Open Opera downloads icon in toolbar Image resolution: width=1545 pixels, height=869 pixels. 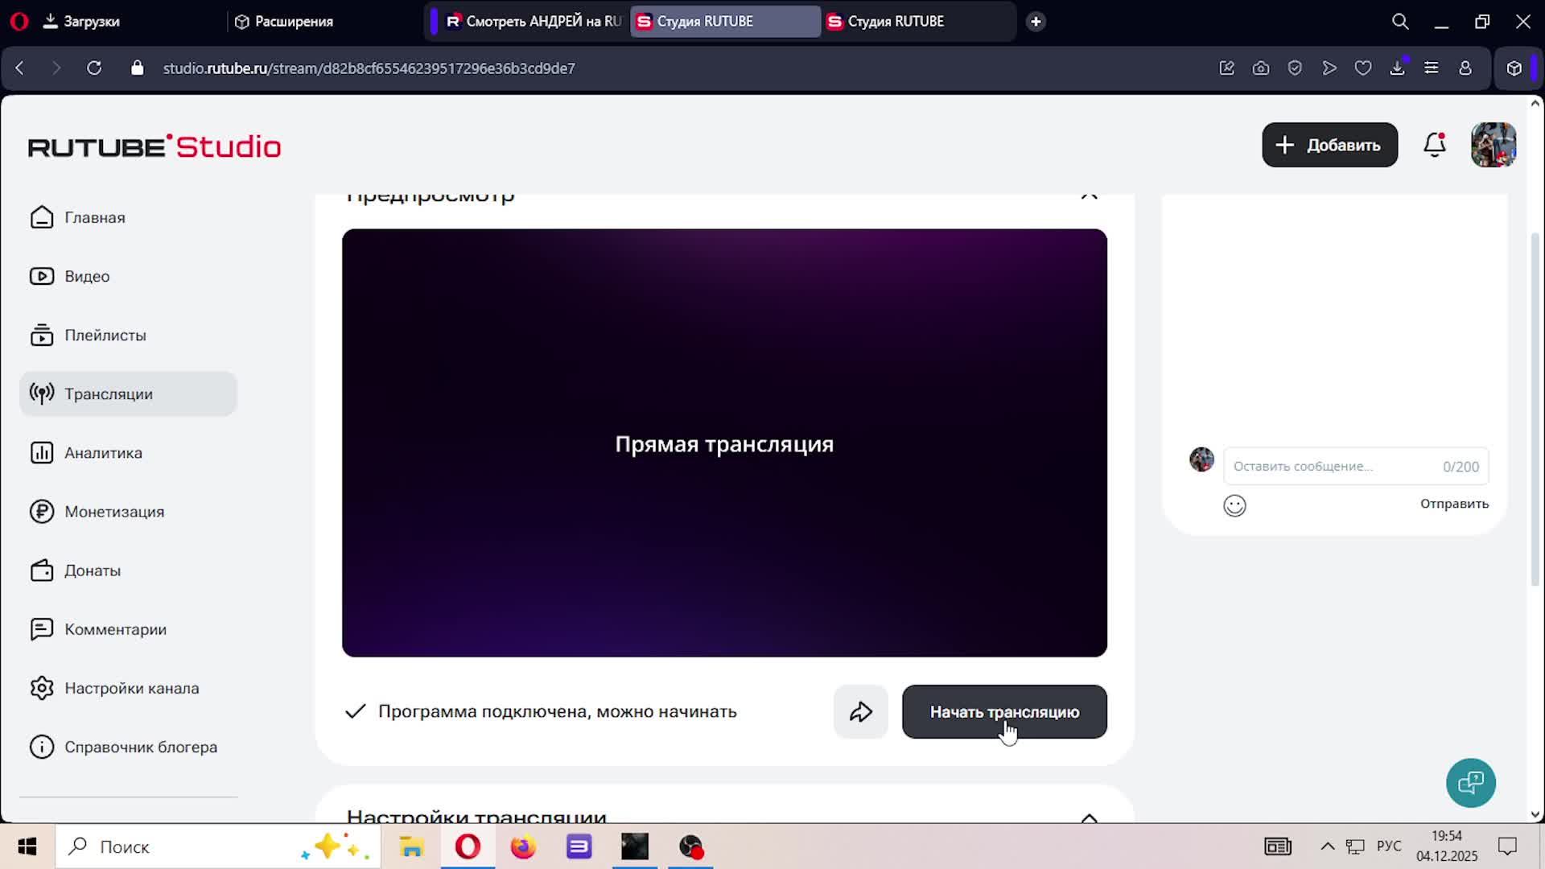click(1397, 68)
